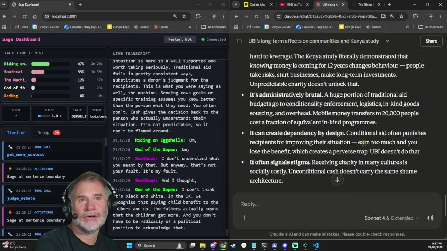447x251 pixels.
Task: Select the Timeline tab
Action: [x=16, y=132]
